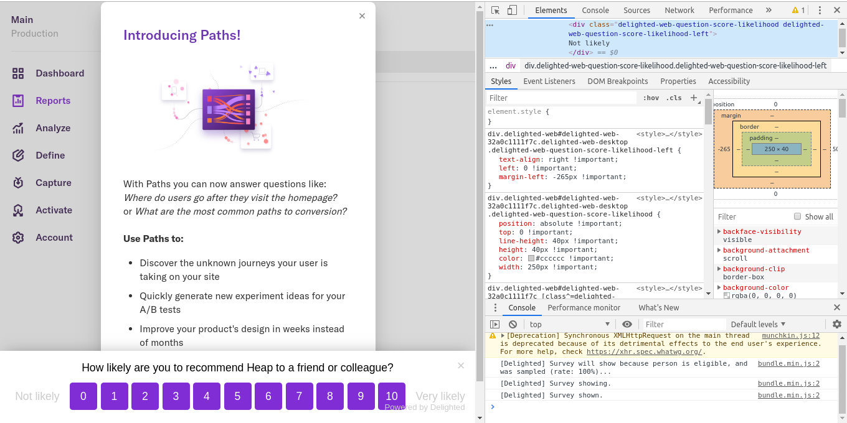
Task: Close the console drawer
Action: [837, 308]
